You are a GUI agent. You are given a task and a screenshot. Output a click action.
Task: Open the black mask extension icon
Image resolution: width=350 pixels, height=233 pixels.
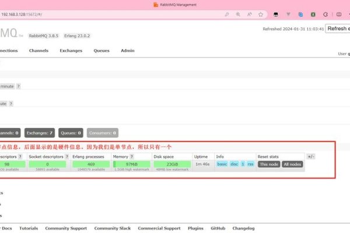[x=276, y=15]
